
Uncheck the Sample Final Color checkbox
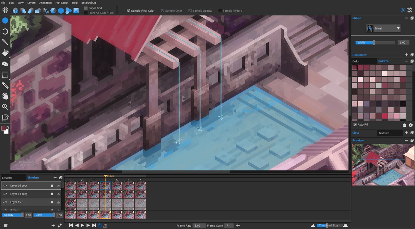pyautogui.click(x=128, y=11)
